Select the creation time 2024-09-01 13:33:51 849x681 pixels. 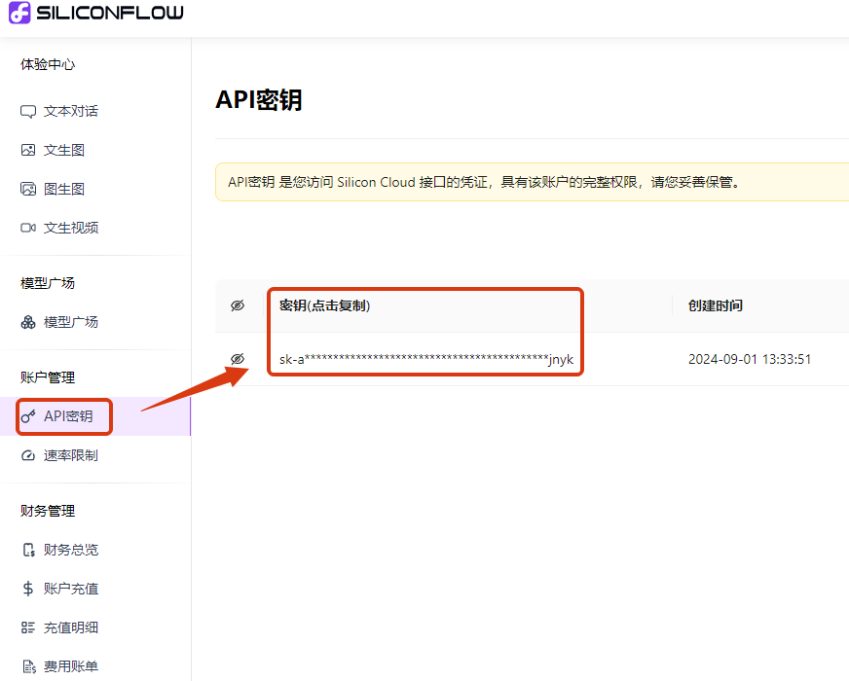(750, 359)
